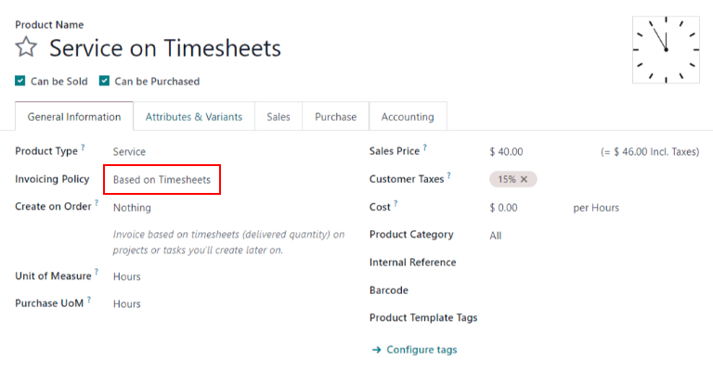Click the Unit of Measure help icon
713x372 pixels.
click(97, 273)
